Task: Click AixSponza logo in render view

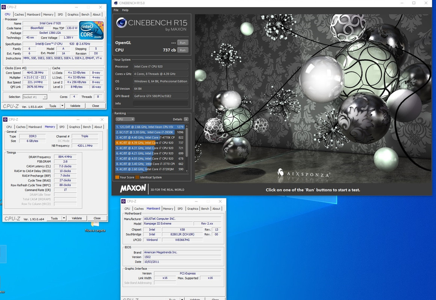Action: 304,174
